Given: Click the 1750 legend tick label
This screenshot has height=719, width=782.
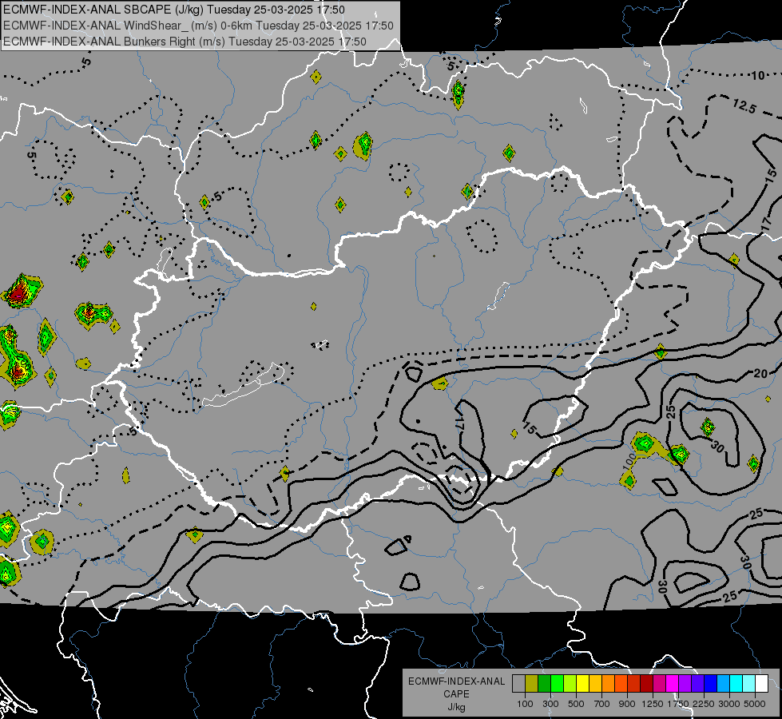Looking at the screenshot, I should [x=678, y=704].
